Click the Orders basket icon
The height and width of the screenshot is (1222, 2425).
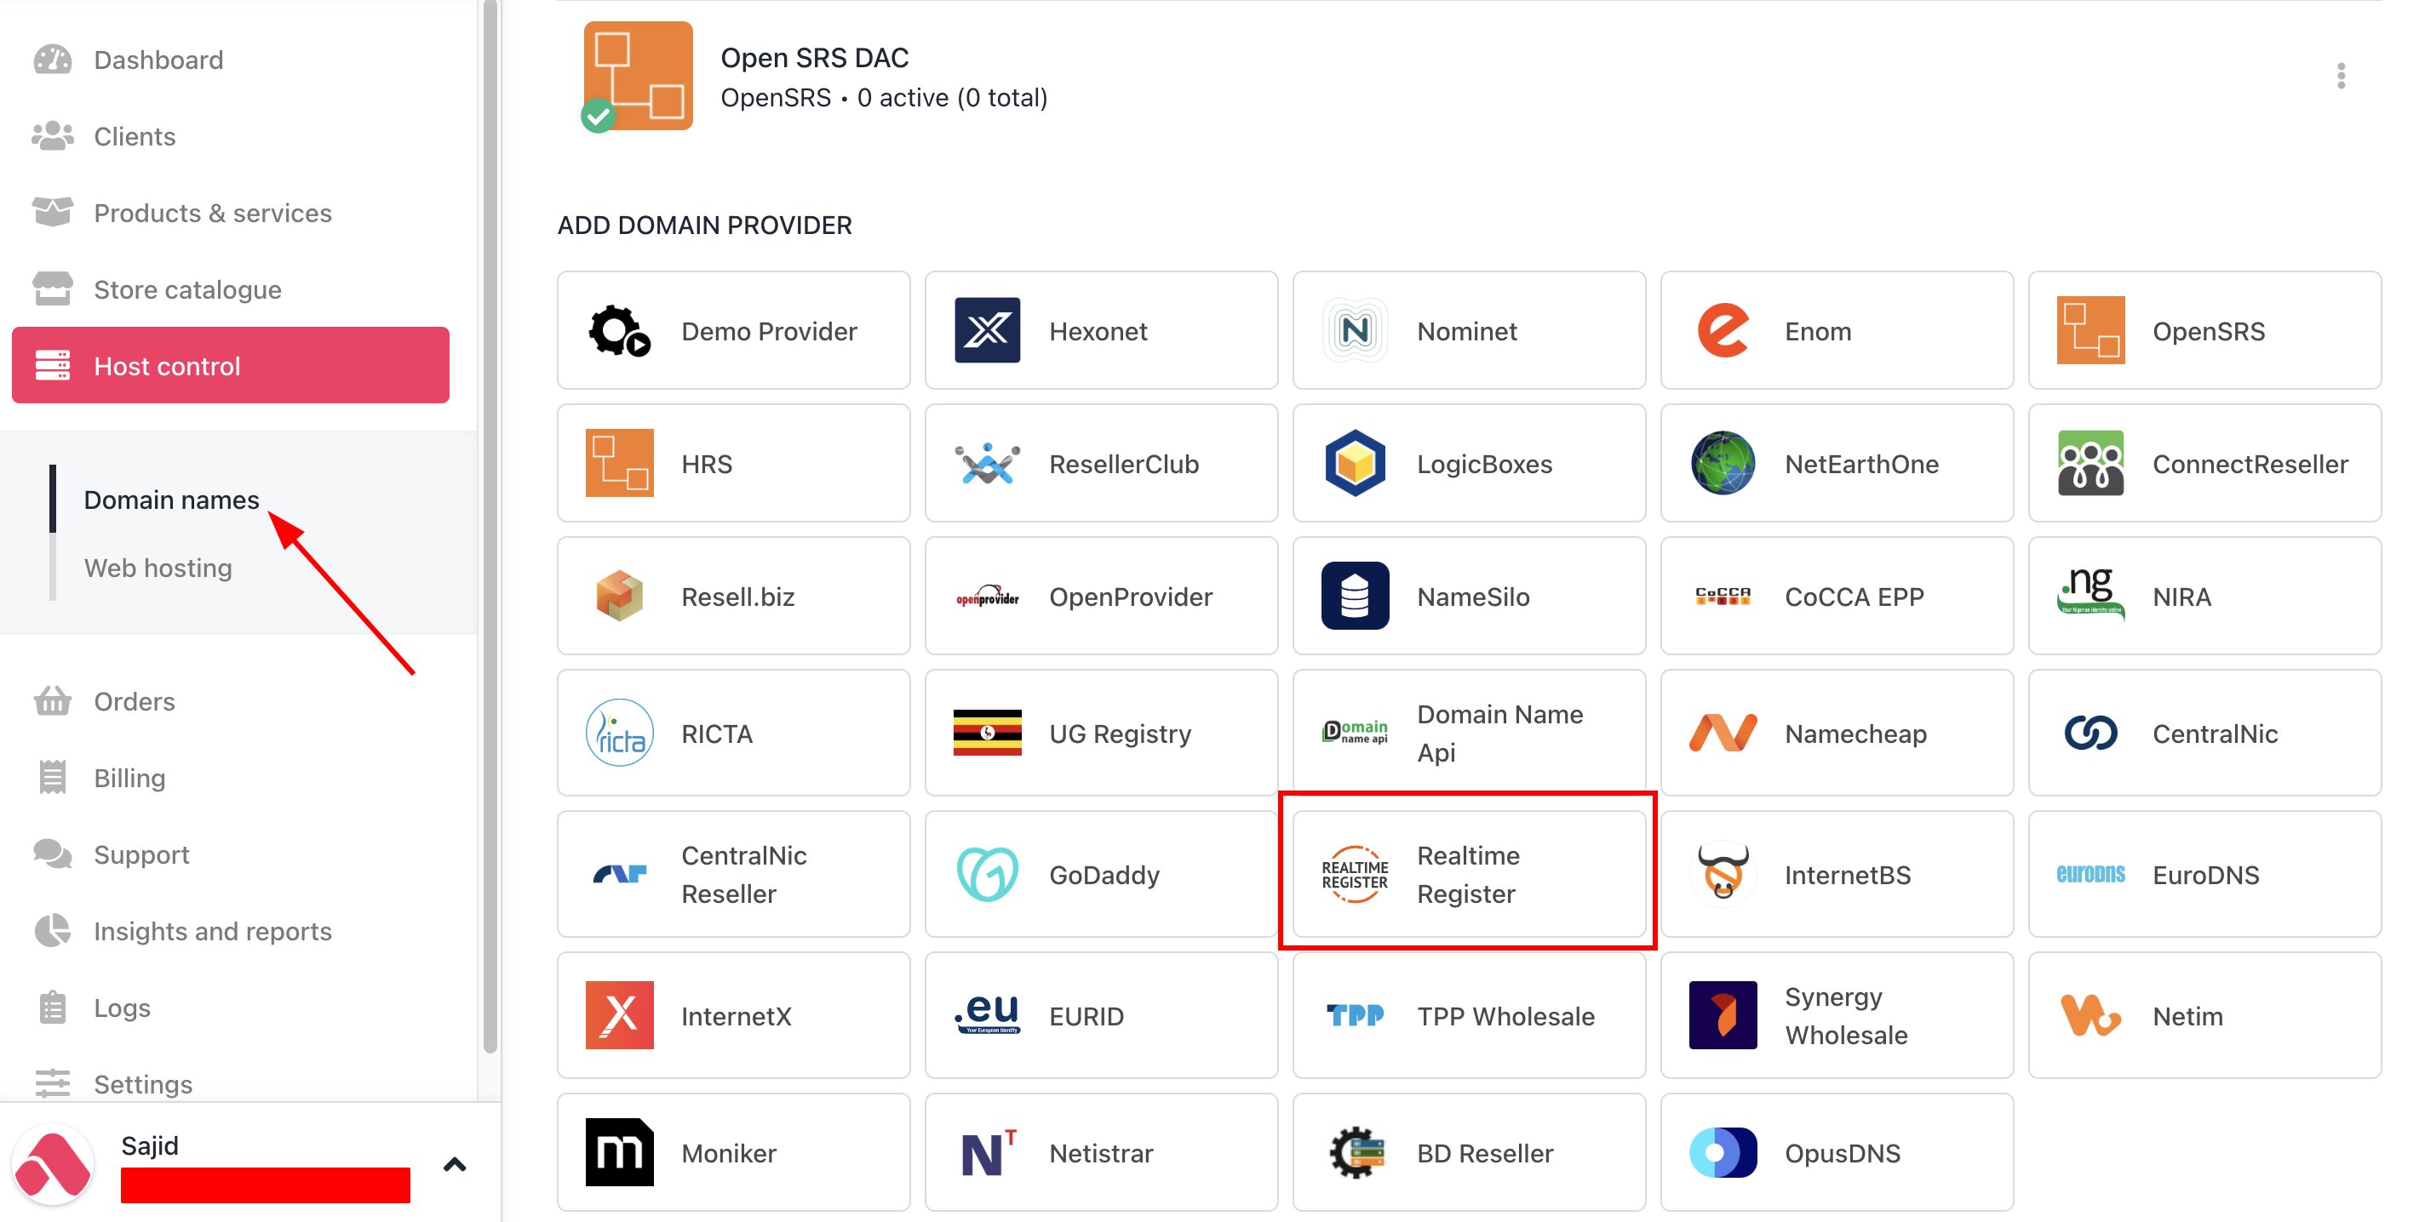[53, 701]
